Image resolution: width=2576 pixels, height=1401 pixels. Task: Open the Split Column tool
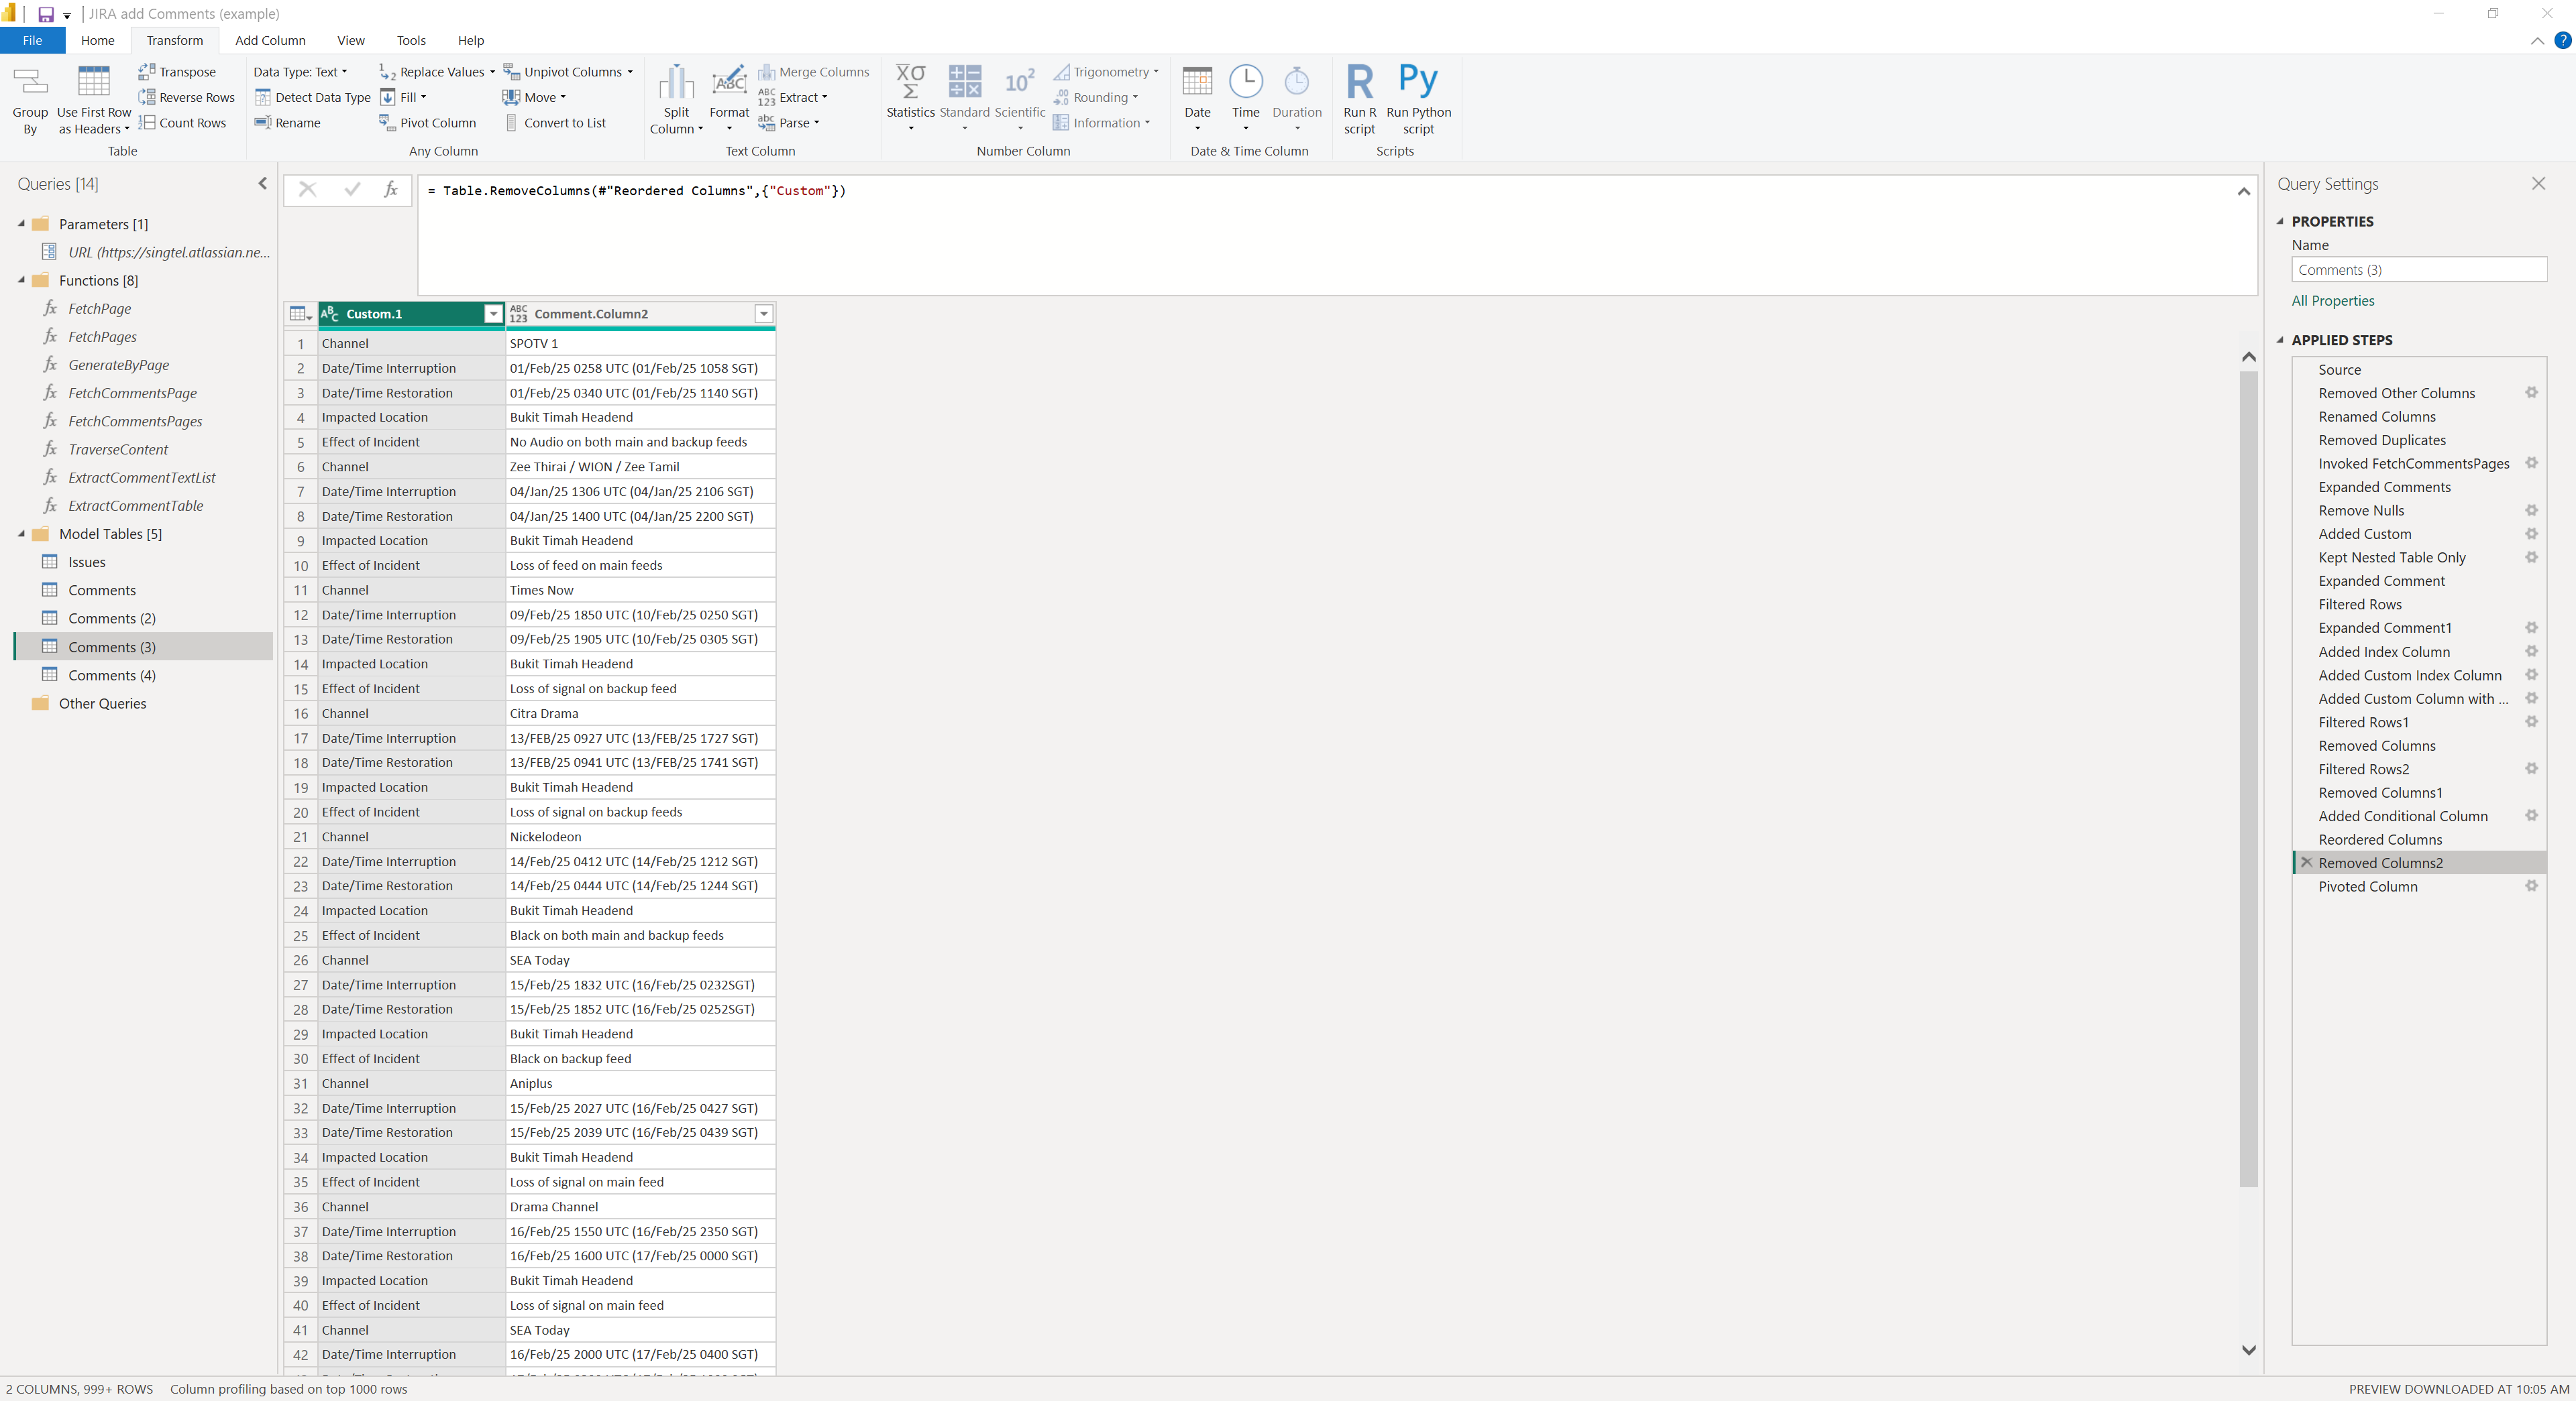[x=676, y=100]
